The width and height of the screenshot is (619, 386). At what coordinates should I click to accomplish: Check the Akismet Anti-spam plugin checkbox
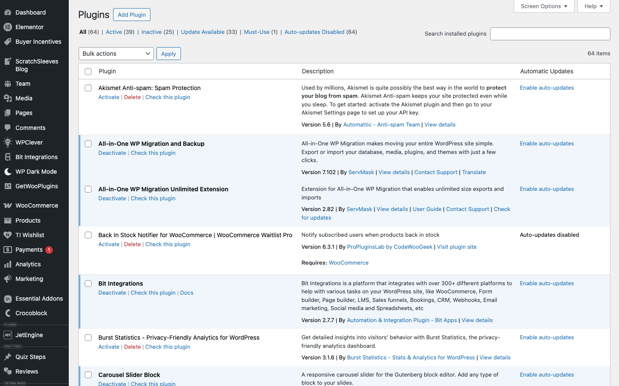pyautogui.click(x=88, y=88)
